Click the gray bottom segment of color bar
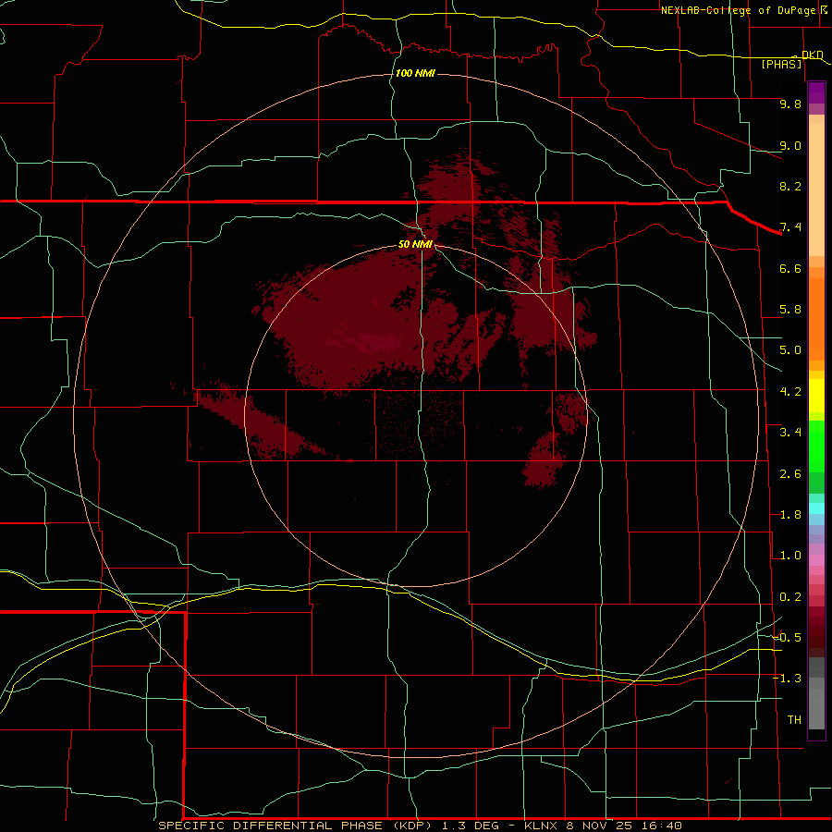Screen dimensions: 832x832 click(816, 708)
